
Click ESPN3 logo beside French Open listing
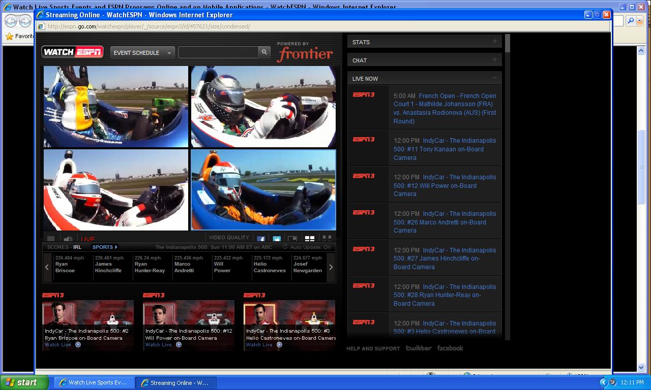pyautogui.click(x=364, y=95)
